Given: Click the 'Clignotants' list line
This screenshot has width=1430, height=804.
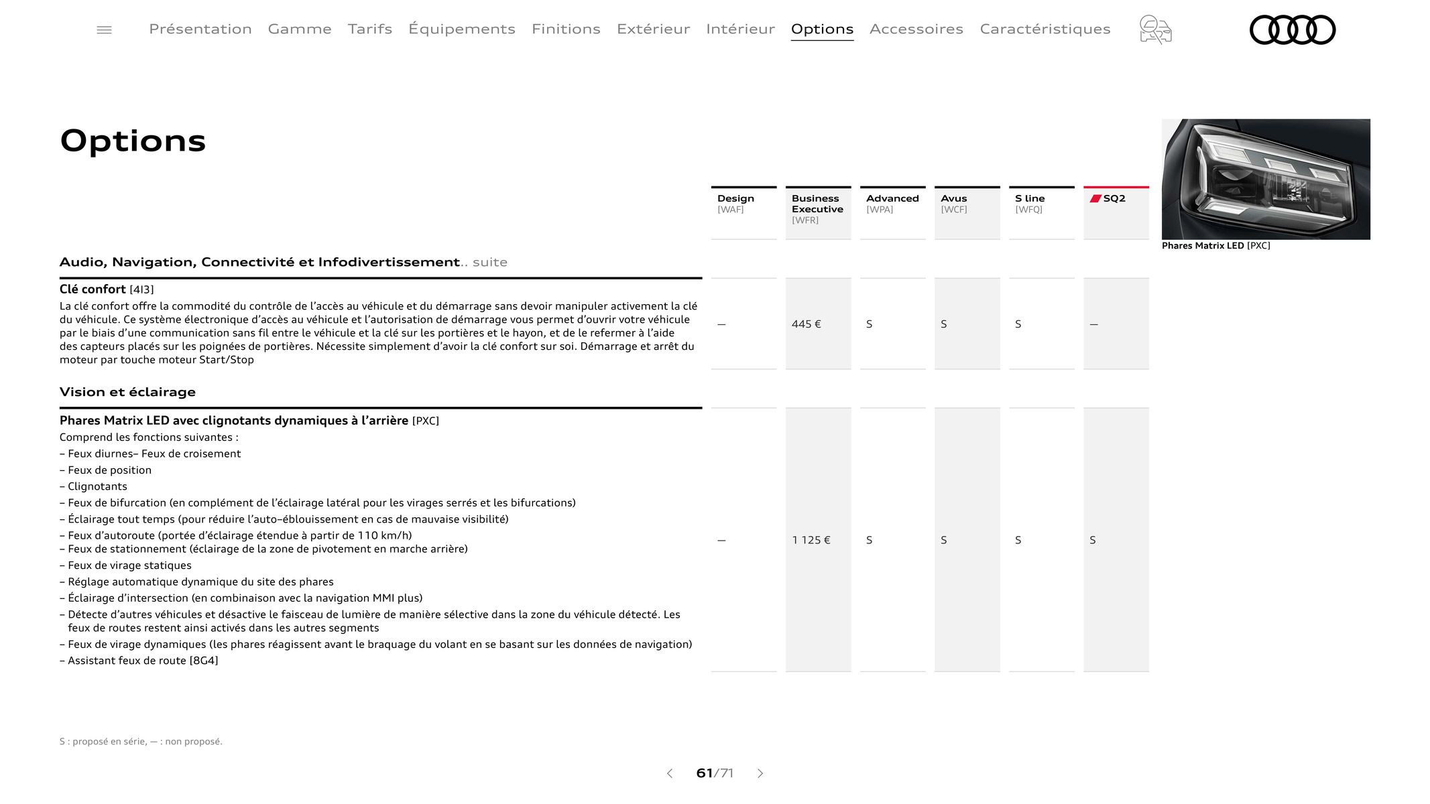Looking at the screenshot, I should 93,486.
